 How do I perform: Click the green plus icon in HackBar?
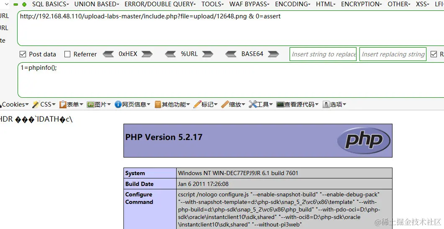24,5
